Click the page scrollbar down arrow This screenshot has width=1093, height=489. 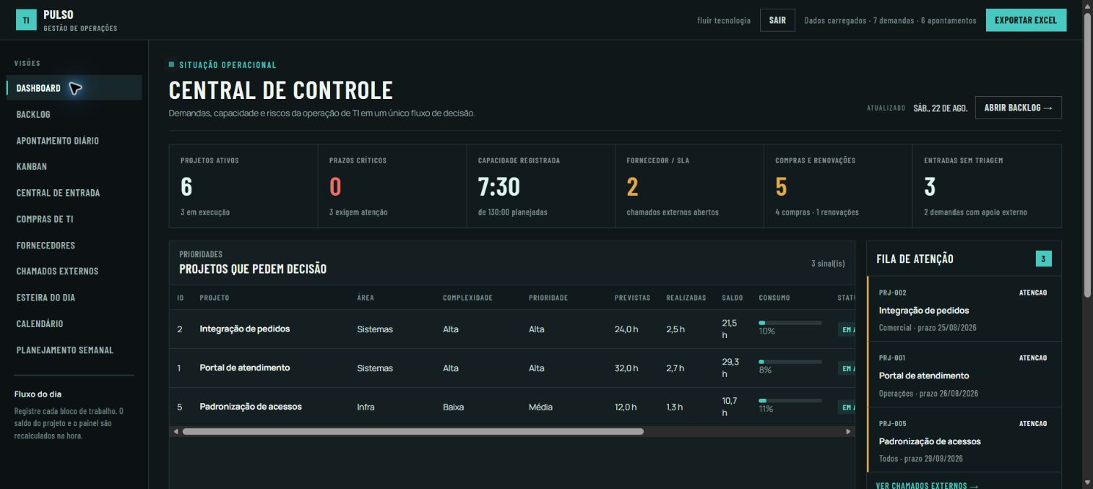tap(1087, 482)
